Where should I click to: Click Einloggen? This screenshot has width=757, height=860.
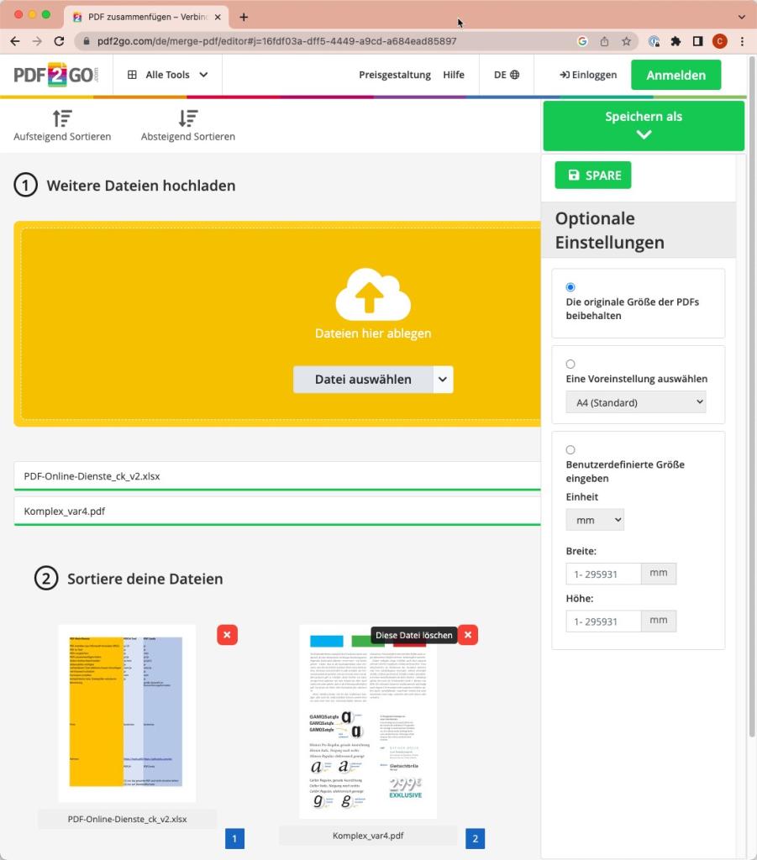pyautogui.click(x=588, y=75)
